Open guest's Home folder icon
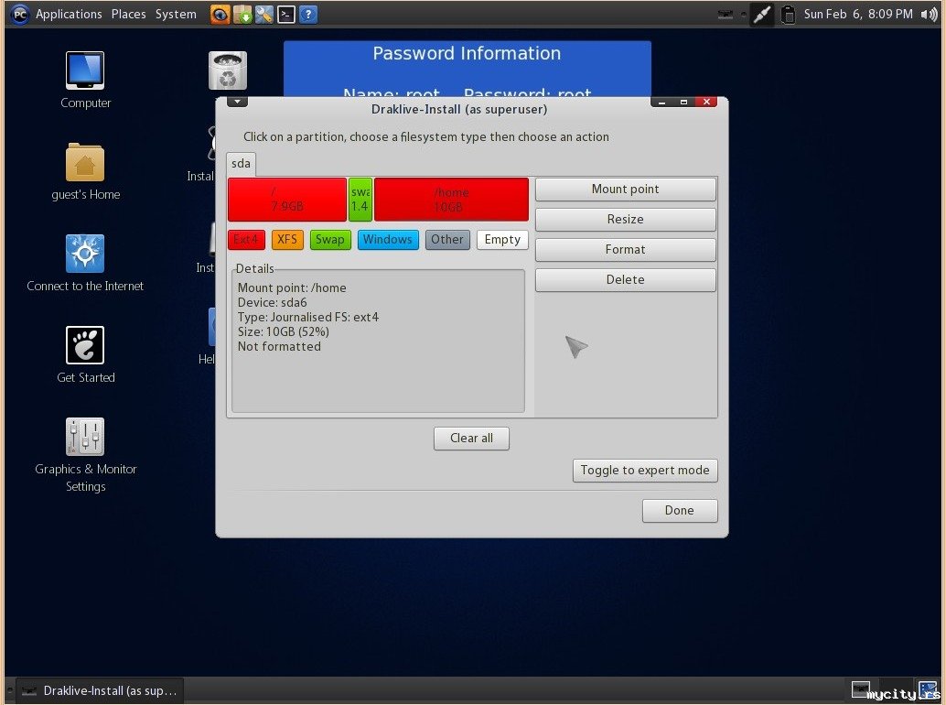The image size is (946, 705). point(85,162)
